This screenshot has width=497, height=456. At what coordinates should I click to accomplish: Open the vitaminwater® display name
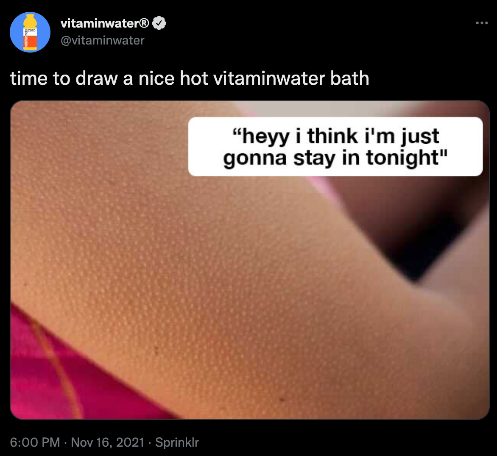click(x=105, y=23)
